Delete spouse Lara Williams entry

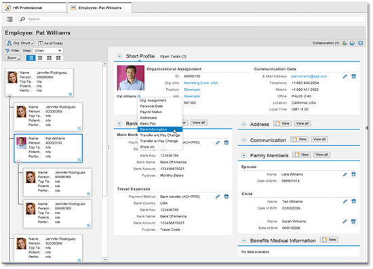[354, 174]
